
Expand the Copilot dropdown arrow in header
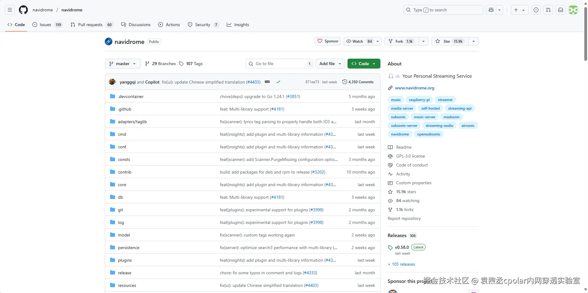point(499,10)
